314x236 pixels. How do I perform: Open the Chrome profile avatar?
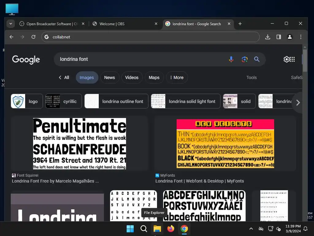(289, 37)
